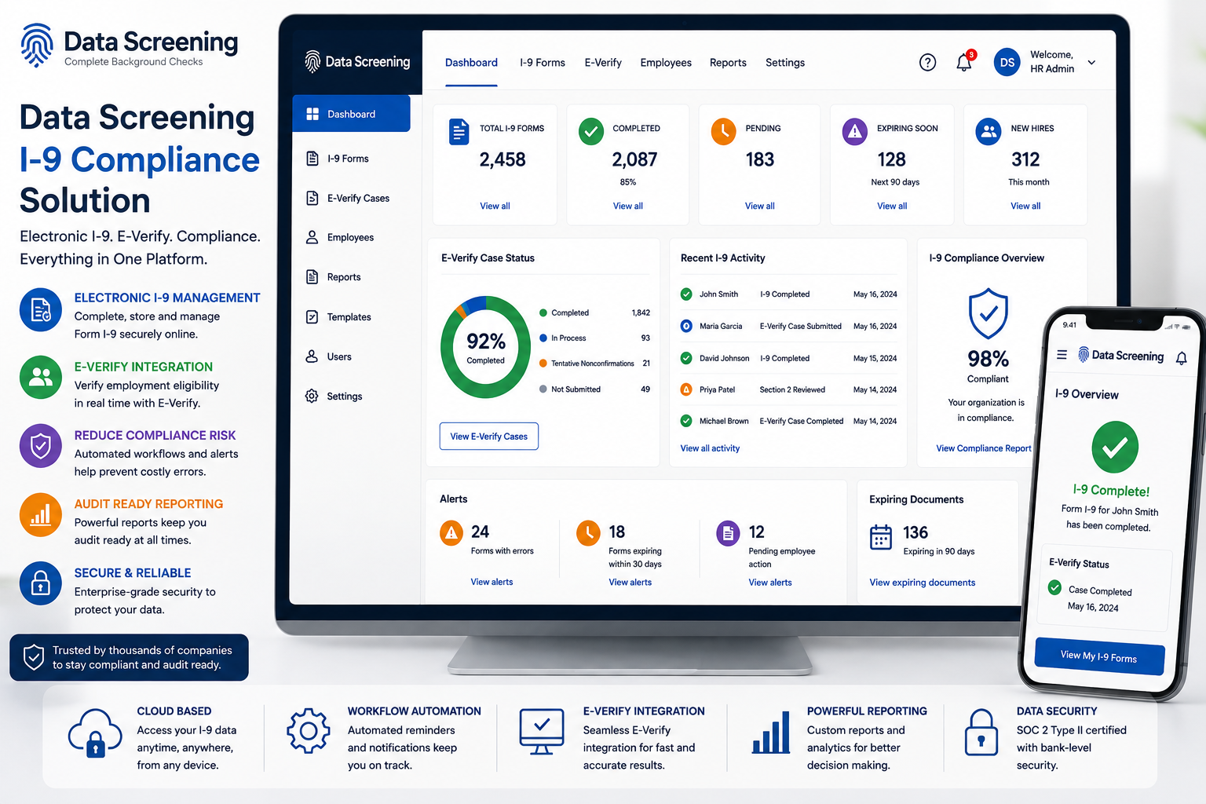View all under the Pending card

(760, 206)
